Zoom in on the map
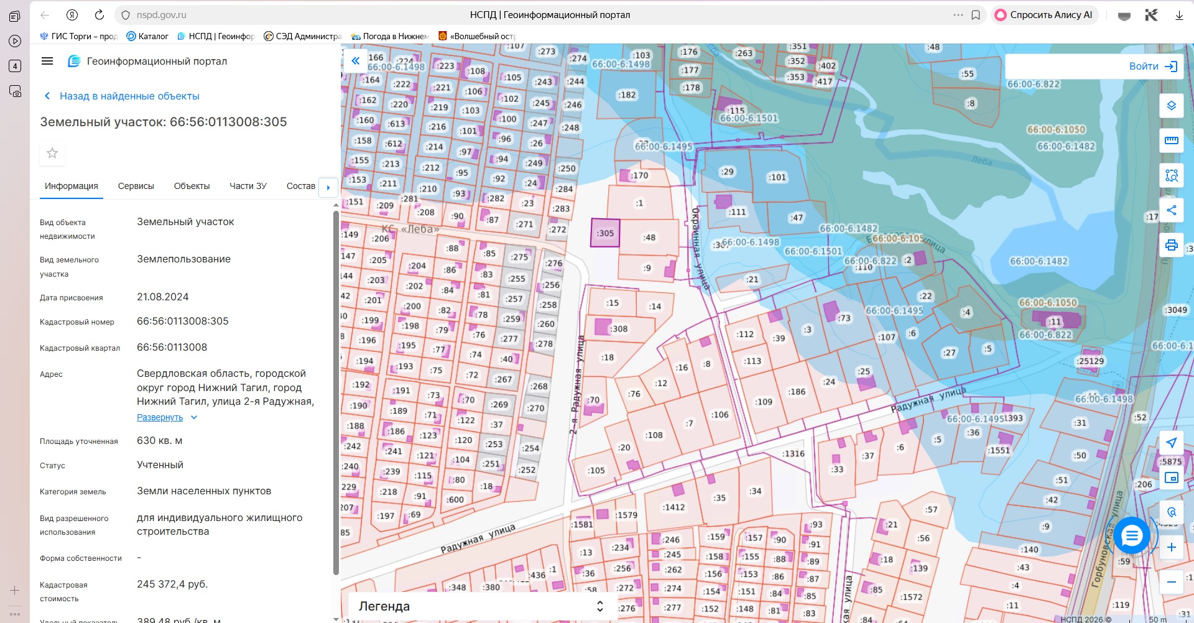The image size is (1194, 623). (x=1171, y=547)
